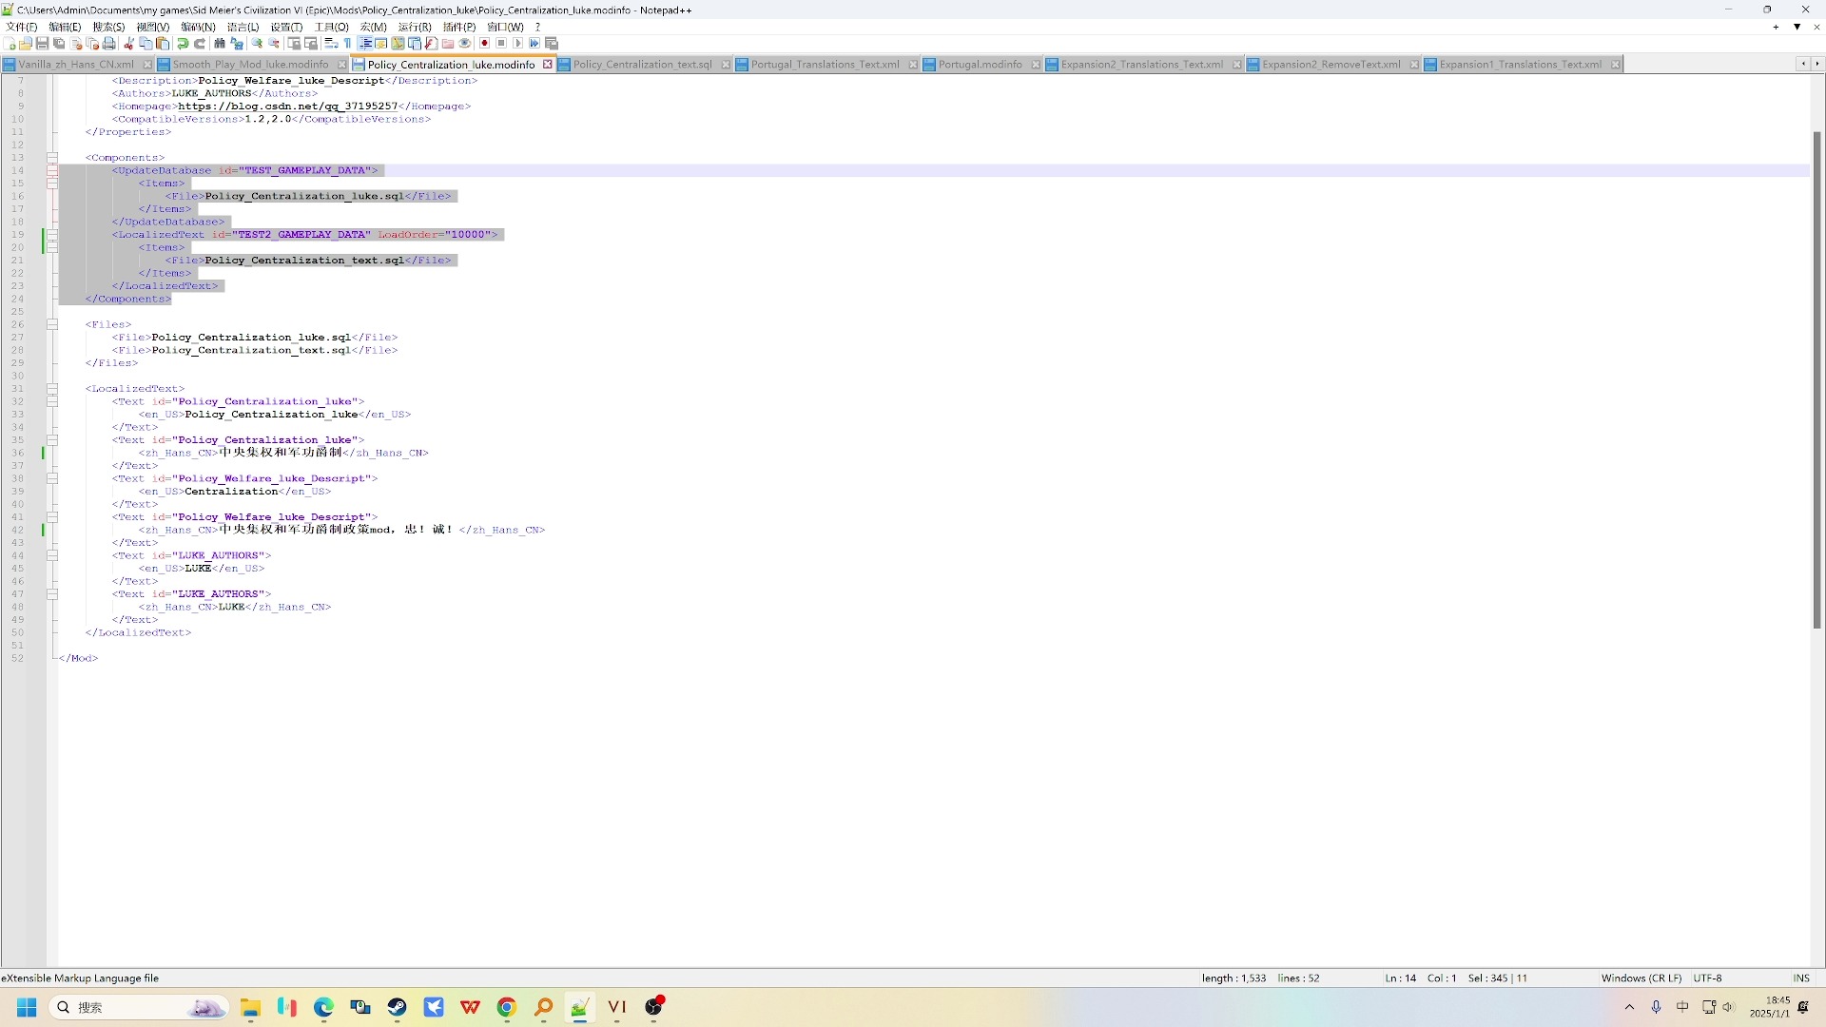
Task: Click the Find binoculars toolbar icon
Action: [220, 44]
